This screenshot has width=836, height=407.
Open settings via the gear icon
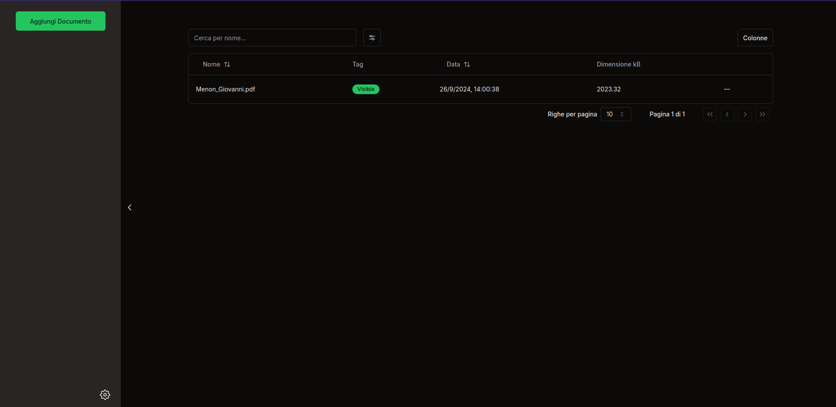click(x=105, y=395)
